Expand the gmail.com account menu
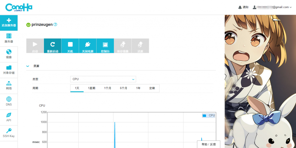The height and width of the screenshot is (148, 296). pos(272,7)
